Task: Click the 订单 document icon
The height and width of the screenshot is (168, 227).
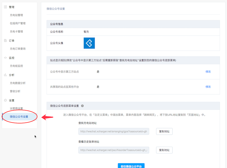Action: (x=5, y=41)
